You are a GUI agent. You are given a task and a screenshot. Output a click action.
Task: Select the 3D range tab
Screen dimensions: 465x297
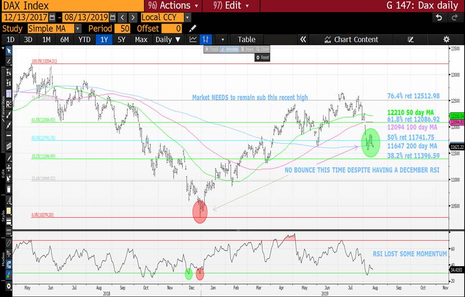(28, 39)
